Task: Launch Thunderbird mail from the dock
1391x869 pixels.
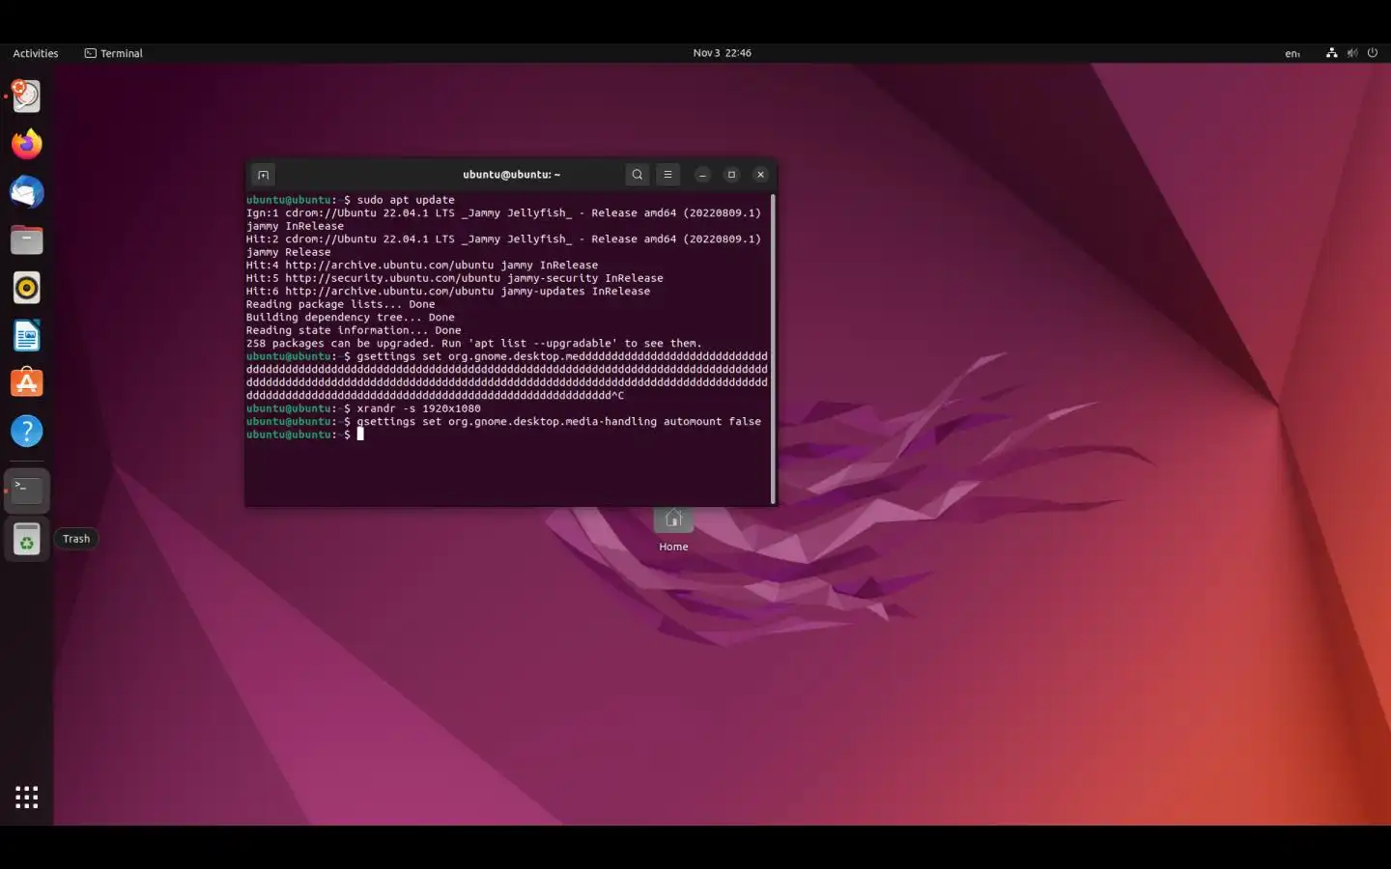Action: tap(27, 192)
